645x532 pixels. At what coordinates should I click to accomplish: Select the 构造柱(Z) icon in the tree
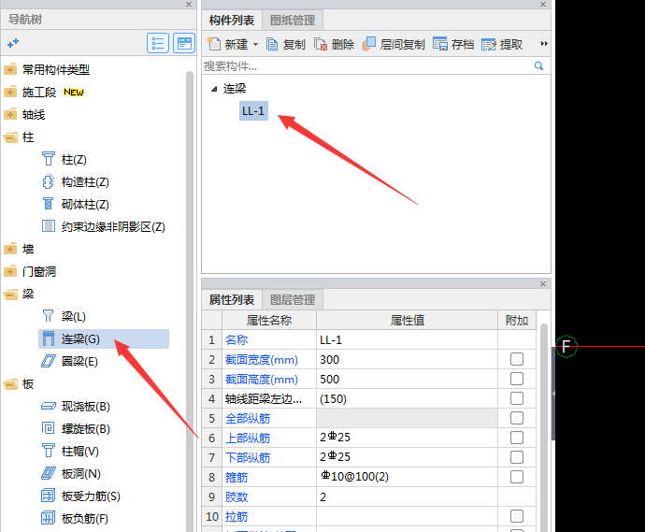[x=48, y=181]
